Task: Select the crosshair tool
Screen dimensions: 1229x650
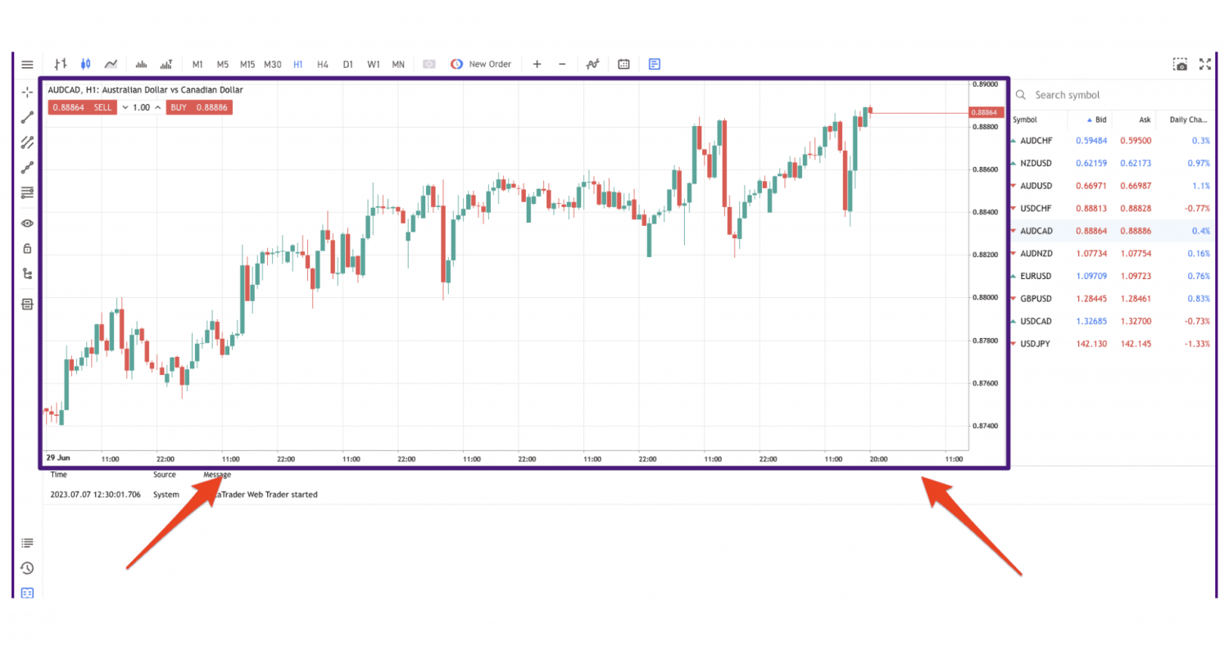Action: pyautogui.click(x=26, y=93)
